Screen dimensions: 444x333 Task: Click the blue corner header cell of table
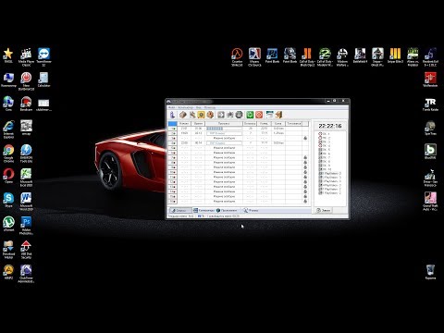(172, 123)
